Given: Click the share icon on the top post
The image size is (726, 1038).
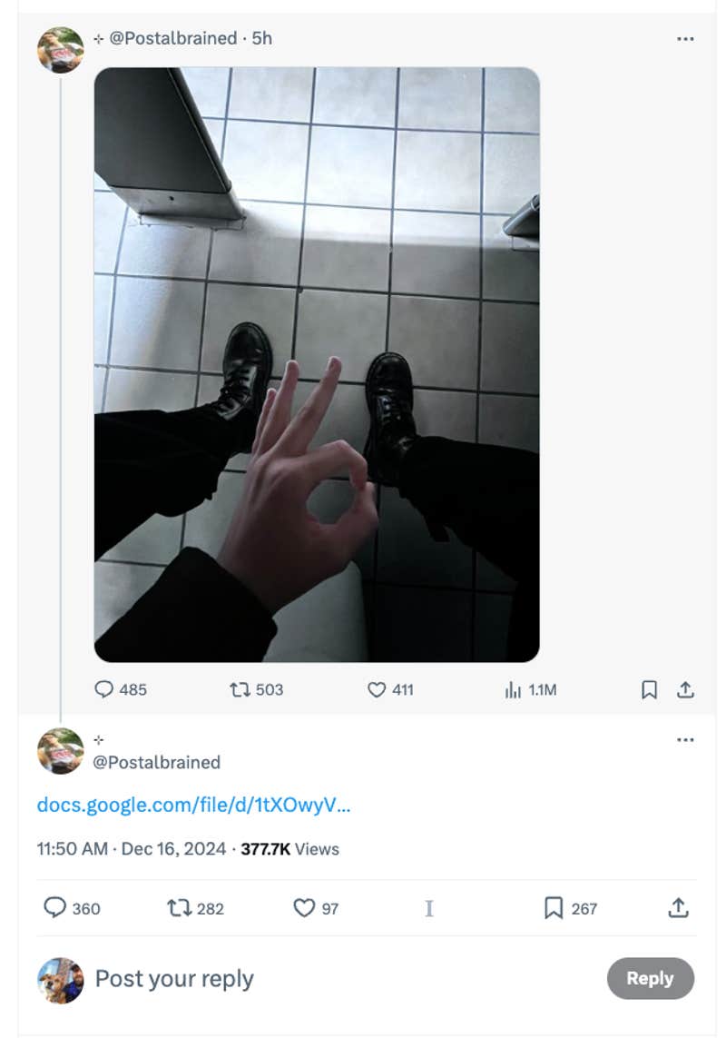Looking at the screenshot, I should coord(686,690).
